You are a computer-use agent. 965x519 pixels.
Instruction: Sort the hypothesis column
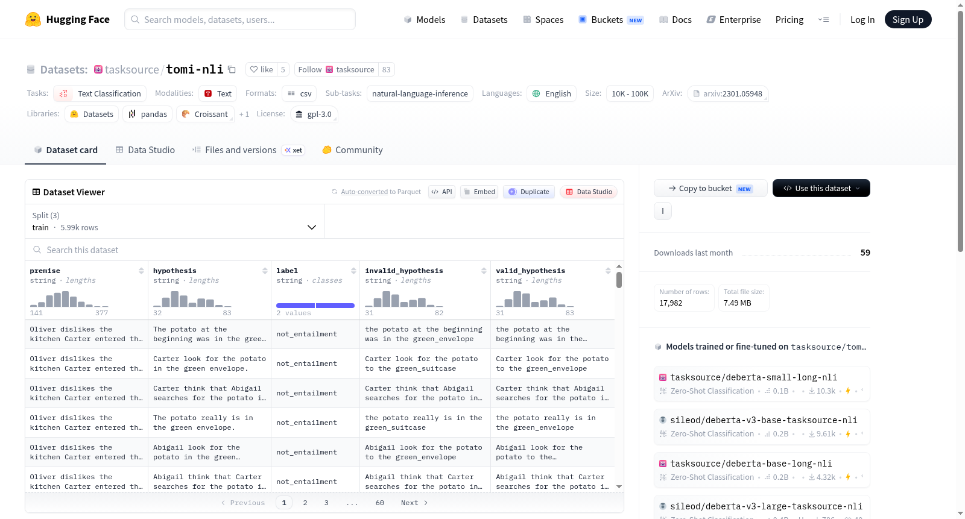(265, 271)
